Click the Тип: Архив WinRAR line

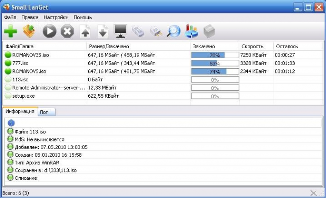(37, 163)
